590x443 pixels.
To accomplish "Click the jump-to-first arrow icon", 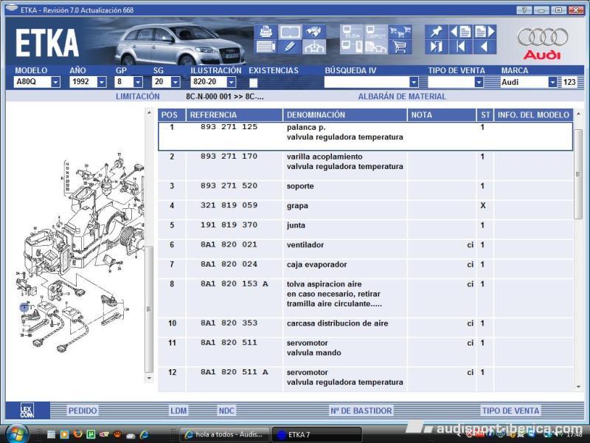I will point(460,47).
